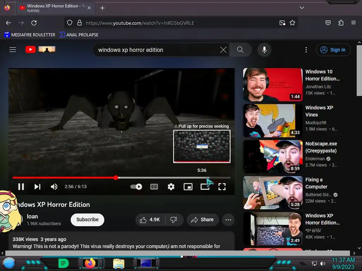This screenshot has height=271, width=362.
Task: Click the Sign in button
Action: pos(333,50)
